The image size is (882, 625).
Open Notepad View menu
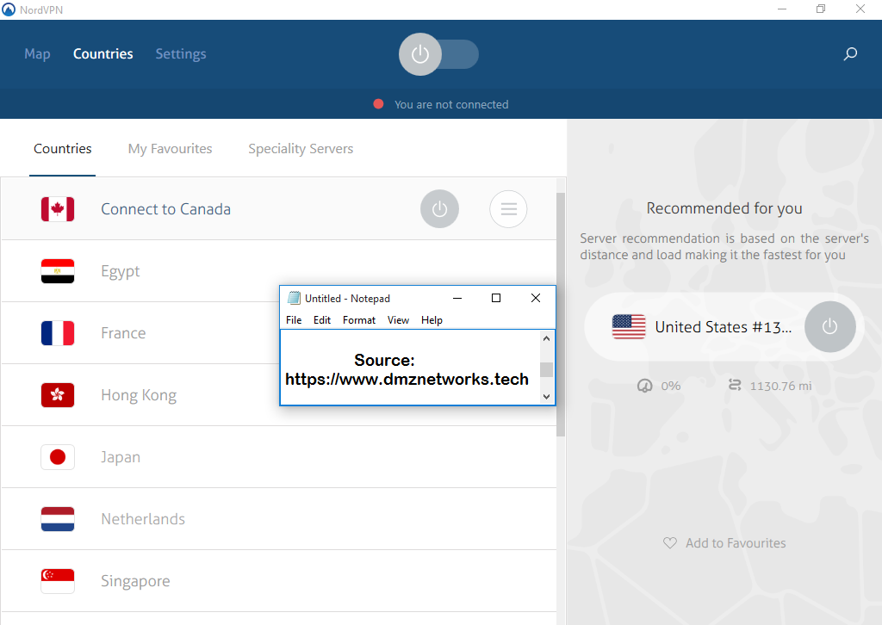pos(398,319)
